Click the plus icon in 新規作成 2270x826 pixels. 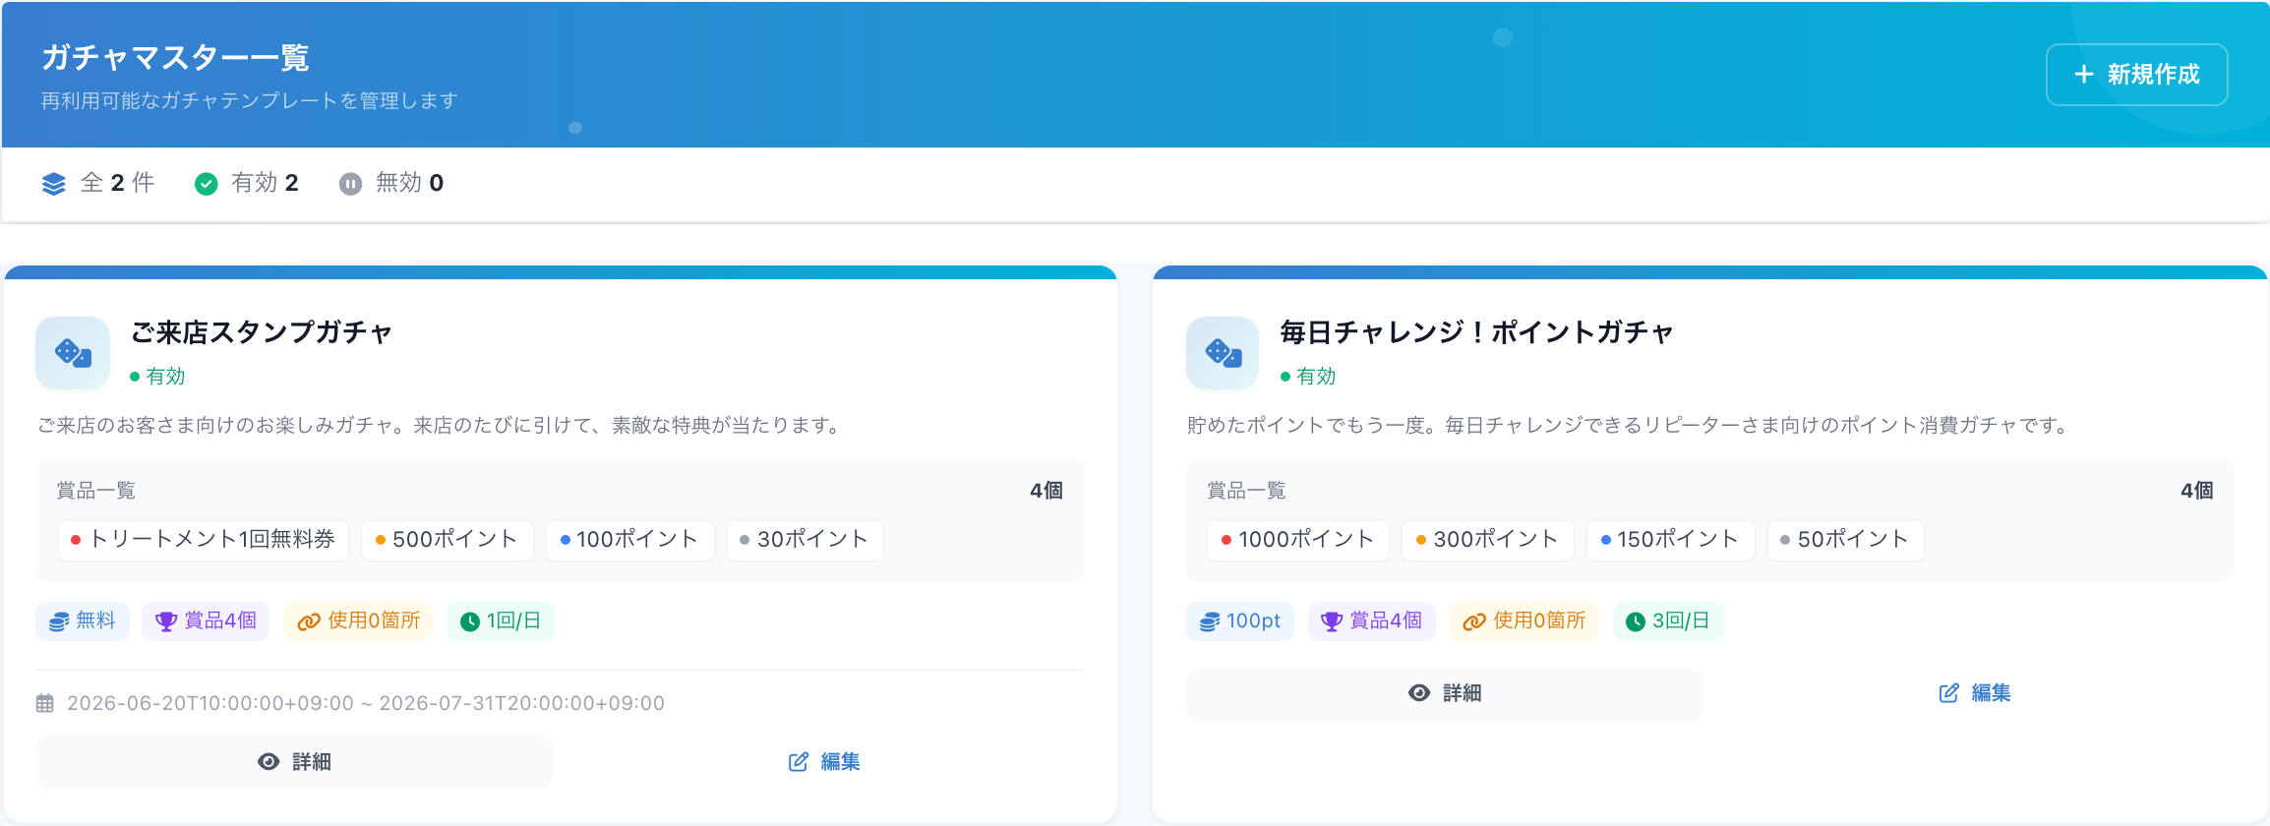click(2083, 75)
